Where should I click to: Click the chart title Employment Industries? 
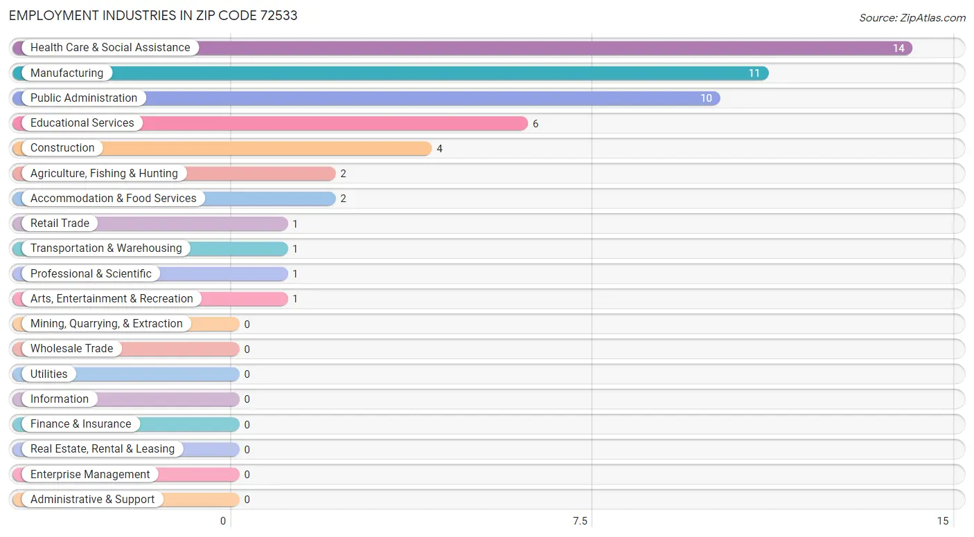pos(153,15)
